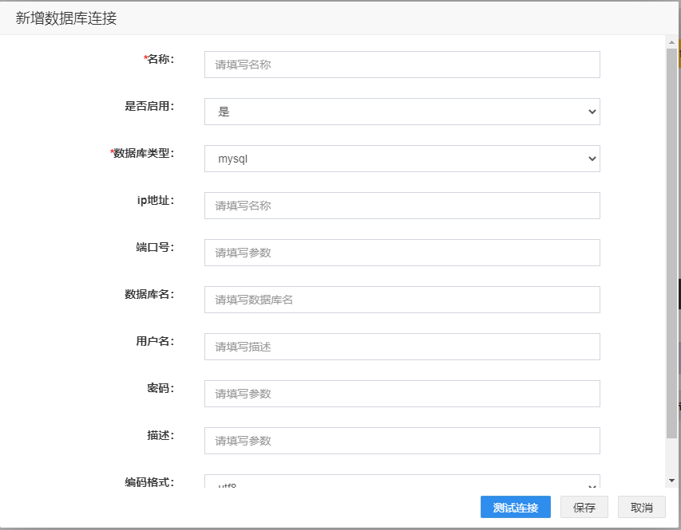Click the 取消 button

(641, 507)
